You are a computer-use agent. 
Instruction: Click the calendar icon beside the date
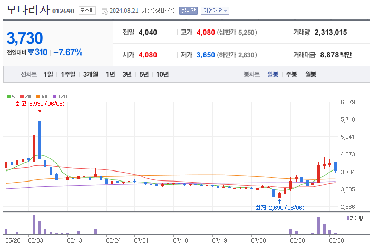point(104,11)
